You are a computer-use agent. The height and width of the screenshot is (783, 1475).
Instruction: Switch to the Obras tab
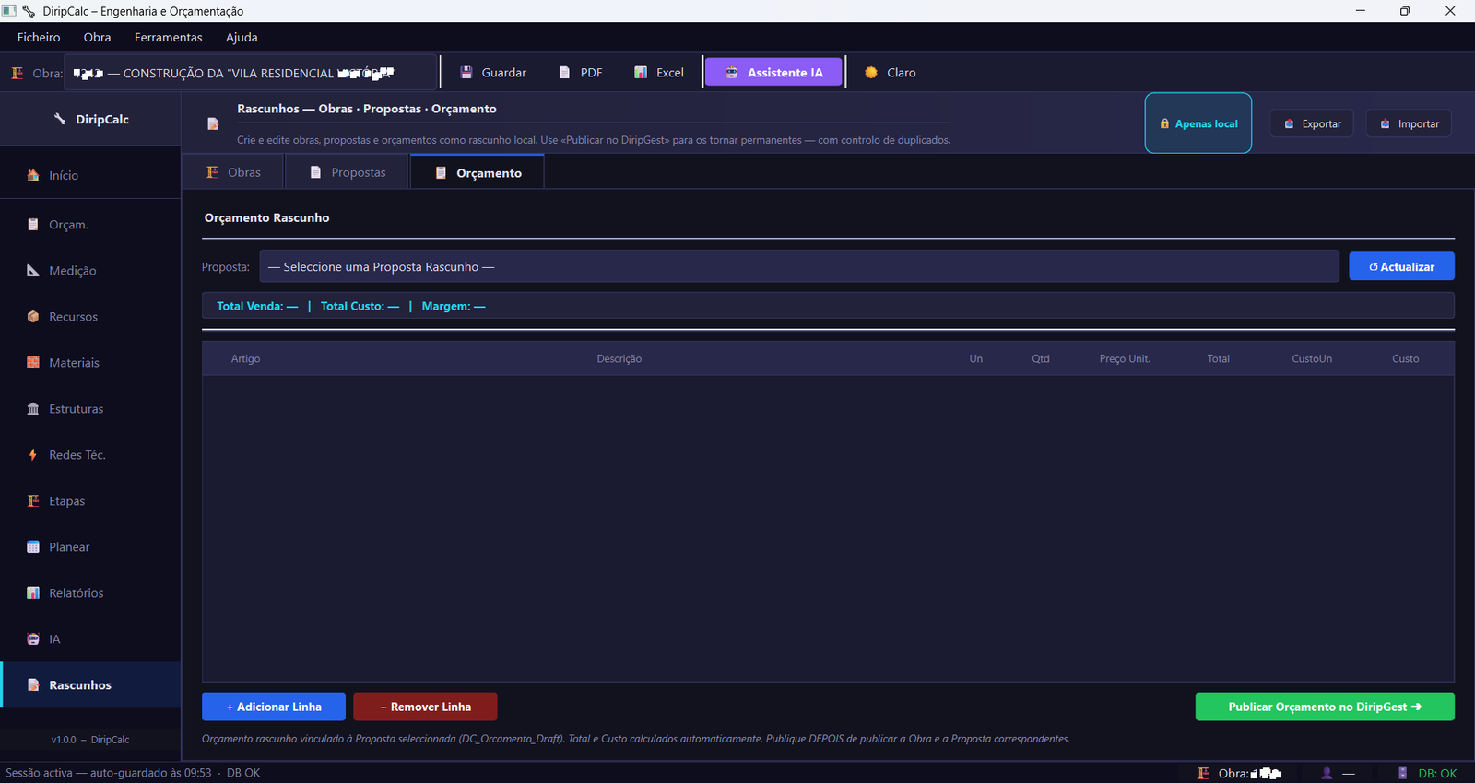tap(233, 172)
